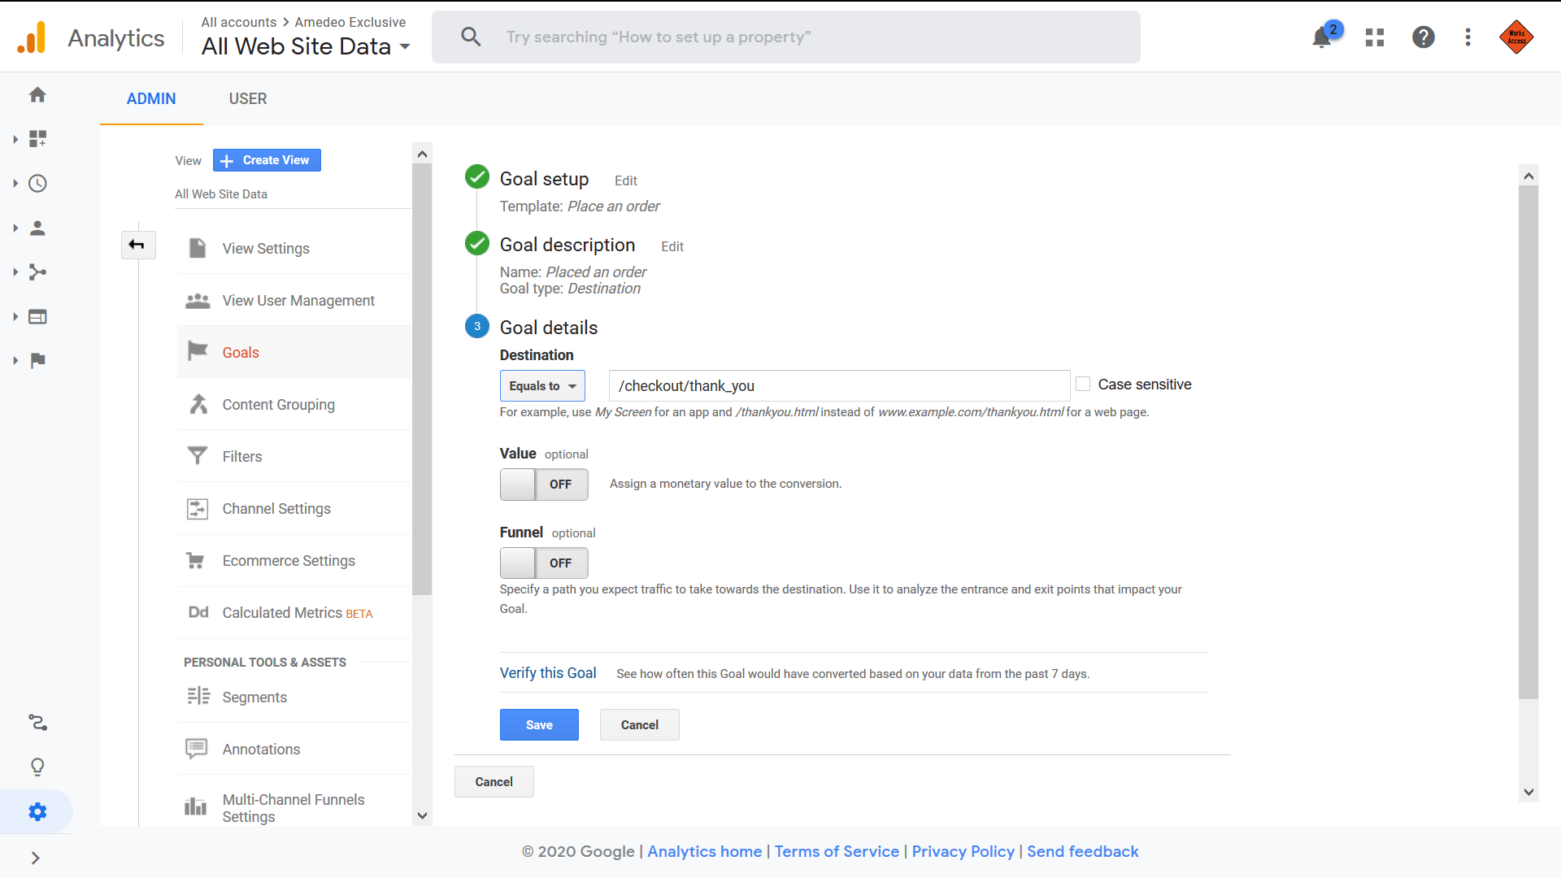Turn on the Value toggle
Screen dimensions: 1561x878
[x=544, y=484]
